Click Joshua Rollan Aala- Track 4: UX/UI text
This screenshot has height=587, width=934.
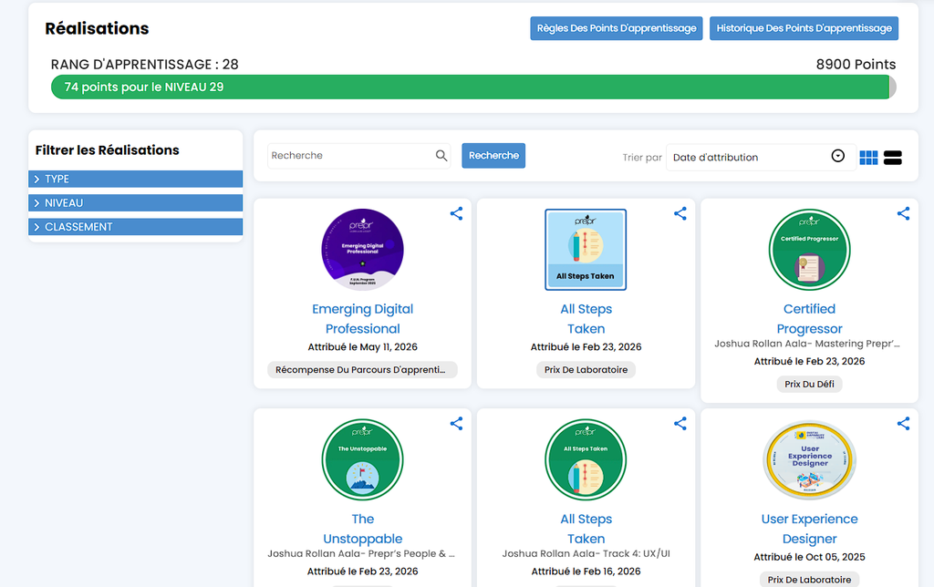coord(586,553)
